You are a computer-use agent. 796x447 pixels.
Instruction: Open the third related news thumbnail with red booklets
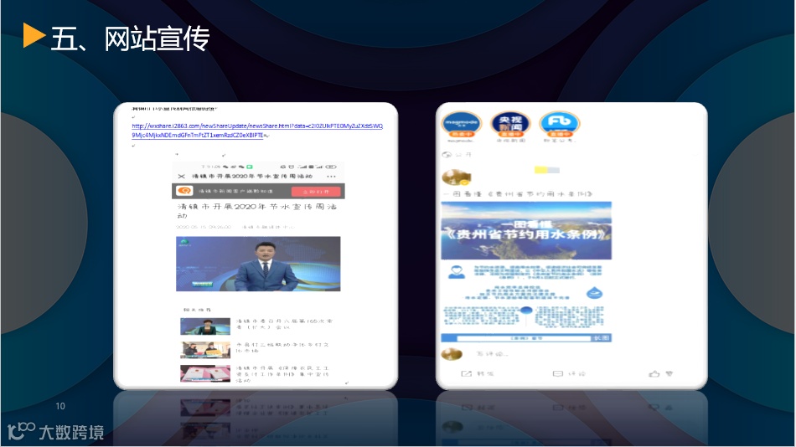pos(205,373)
